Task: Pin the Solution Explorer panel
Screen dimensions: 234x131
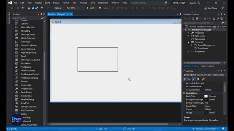Action: point(222,14)
